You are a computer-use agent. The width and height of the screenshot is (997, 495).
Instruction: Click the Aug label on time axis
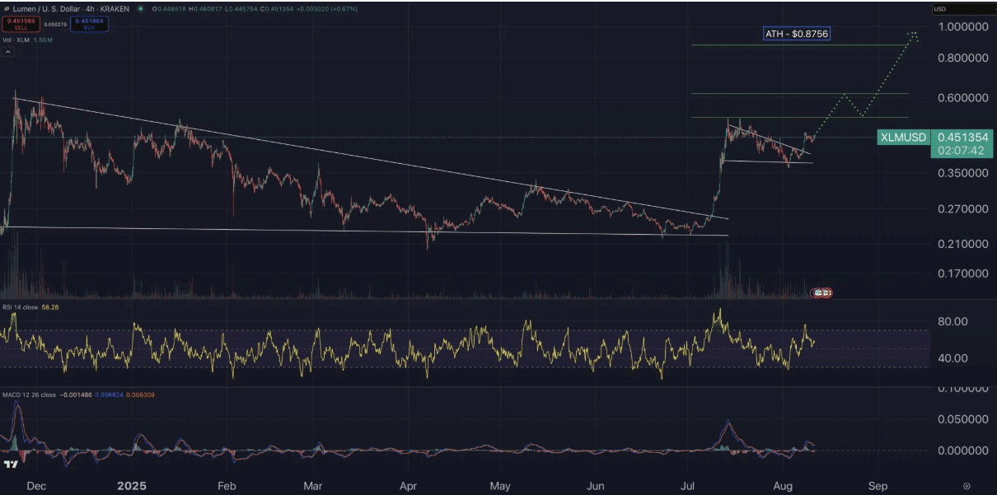coord(783,486)
